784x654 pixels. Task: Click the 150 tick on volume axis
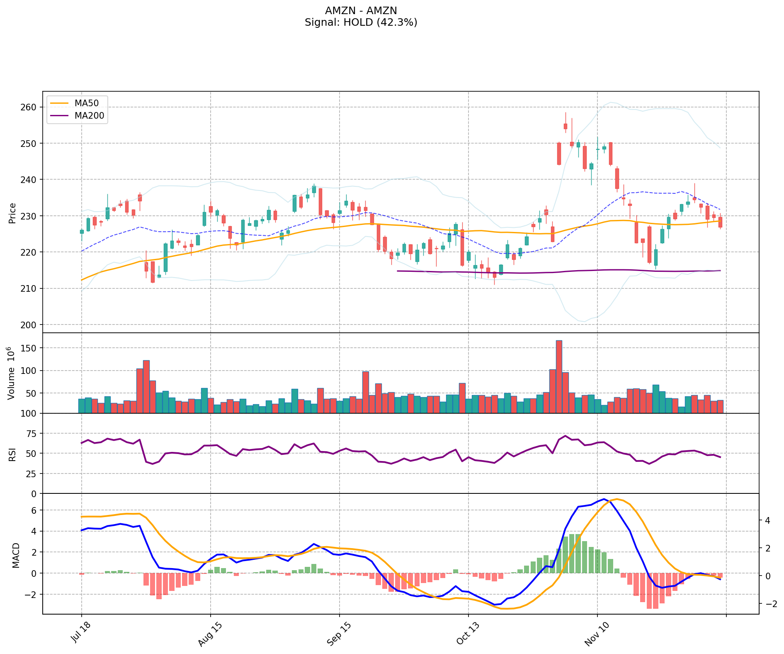point(30,348)
